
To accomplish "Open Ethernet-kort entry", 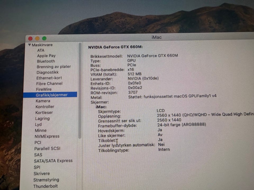I will [49, 78].
